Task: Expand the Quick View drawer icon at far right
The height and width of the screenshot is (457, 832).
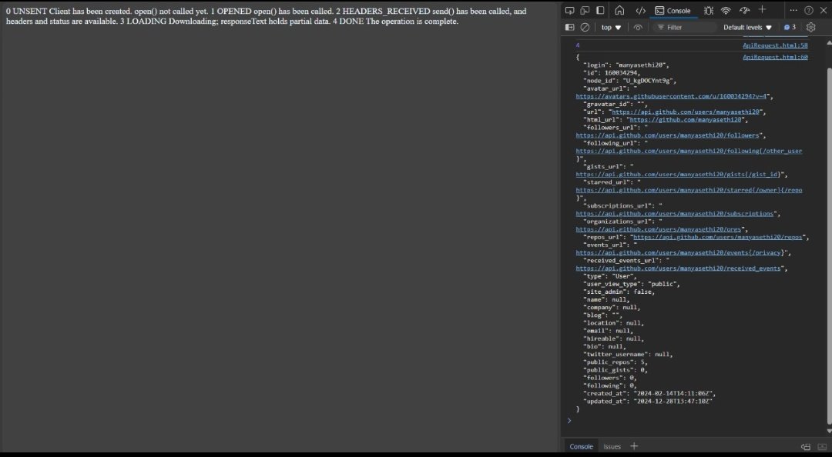Action: pyautogui.click(x=822, y=447)
